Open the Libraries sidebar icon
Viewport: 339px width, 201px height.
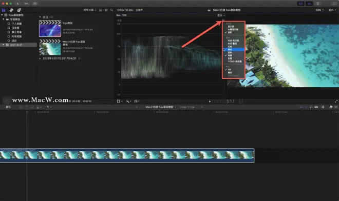click(x=4, y=10)
